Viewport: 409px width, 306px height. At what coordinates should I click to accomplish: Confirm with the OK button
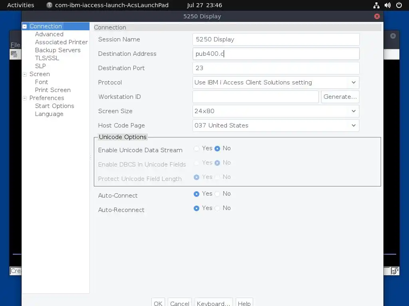(158, 303)
